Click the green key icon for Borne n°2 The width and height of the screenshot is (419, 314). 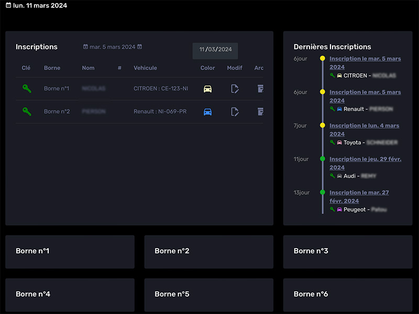27,111
